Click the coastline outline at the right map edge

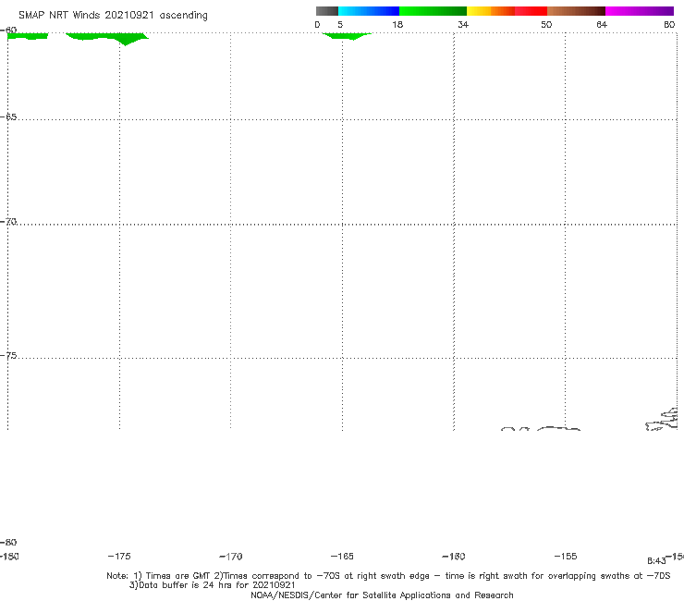tap(662, 420)
